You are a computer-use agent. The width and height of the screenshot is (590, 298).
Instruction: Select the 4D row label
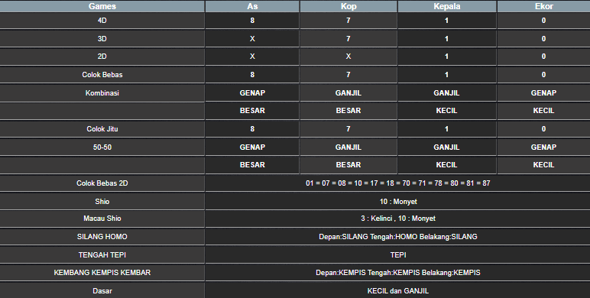pos(102,21)
